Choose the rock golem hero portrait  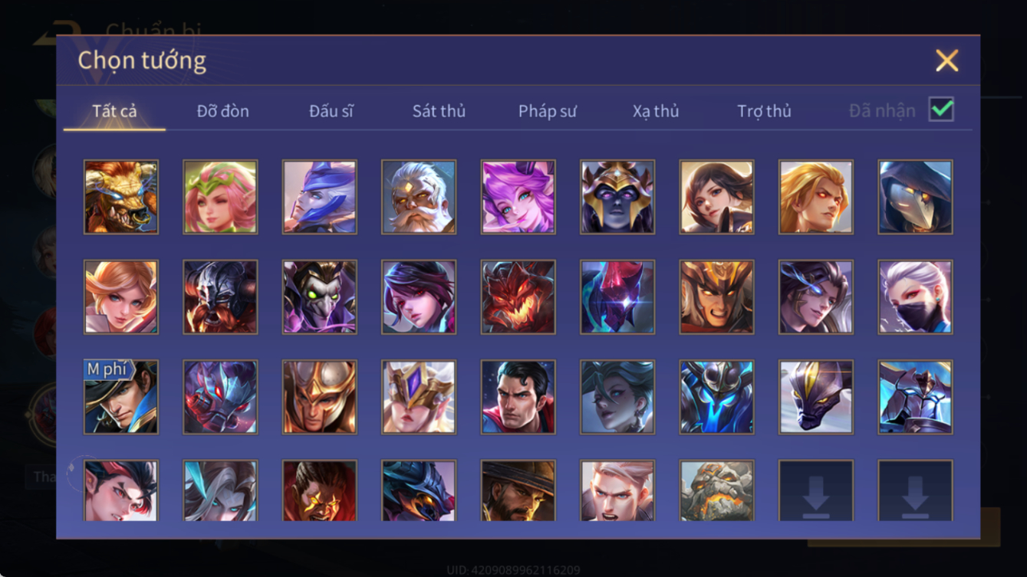pyautogui.click(x=716, y=490)
